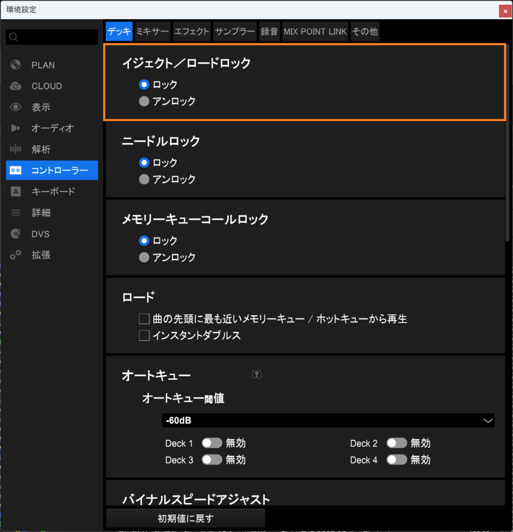Open the オートキュー閾値 -60dB dropdown
Viewport: 513px width, 532px height.
pyautogui.click(x=328, y=420)
